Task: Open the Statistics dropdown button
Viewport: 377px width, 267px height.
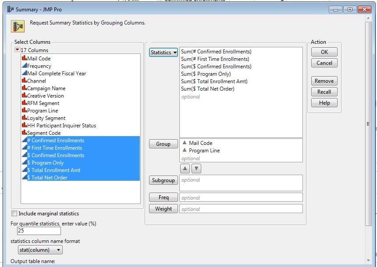Action: [x=164, y=53]
